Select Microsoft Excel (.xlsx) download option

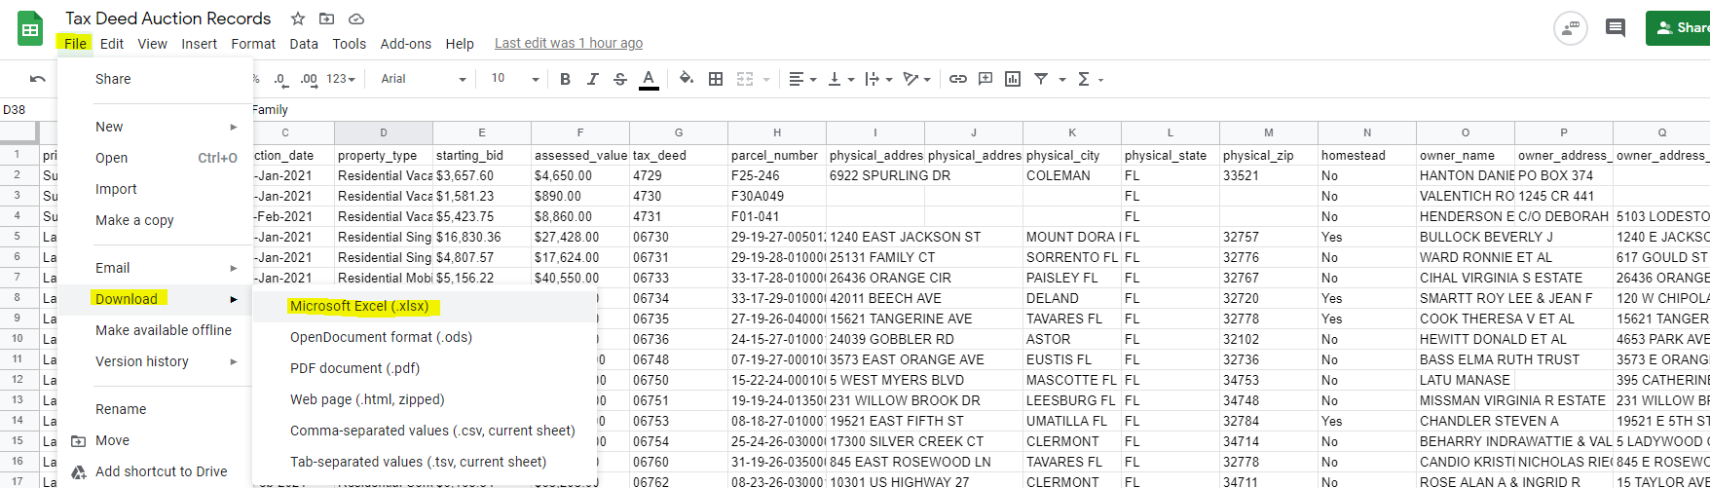point(359,306)
